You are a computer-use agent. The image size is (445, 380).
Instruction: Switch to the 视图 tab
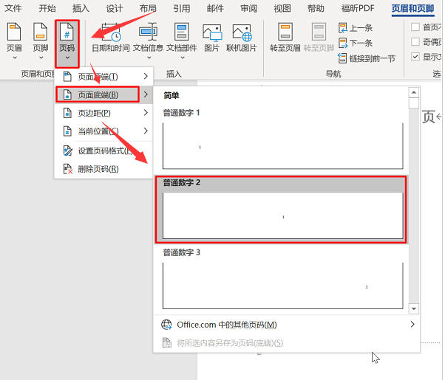click(x=282, y=9)
